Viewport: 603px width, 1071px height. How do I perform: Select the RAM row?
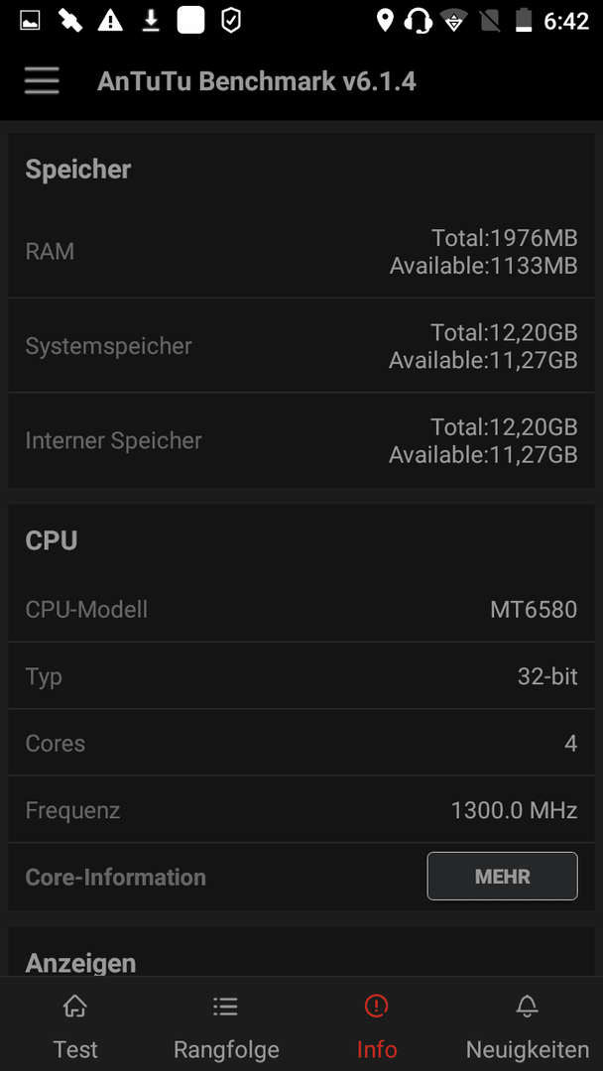pyautogui.click(x=301, y=251)
